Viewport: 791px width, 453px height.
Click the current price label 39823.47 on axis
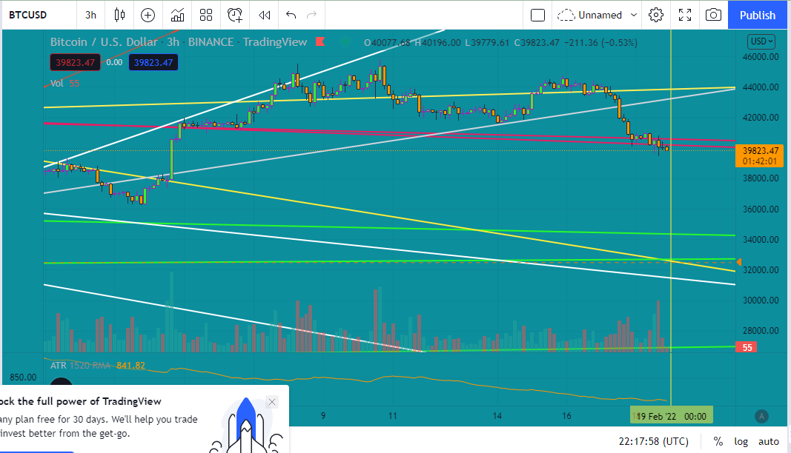point(760,151)
